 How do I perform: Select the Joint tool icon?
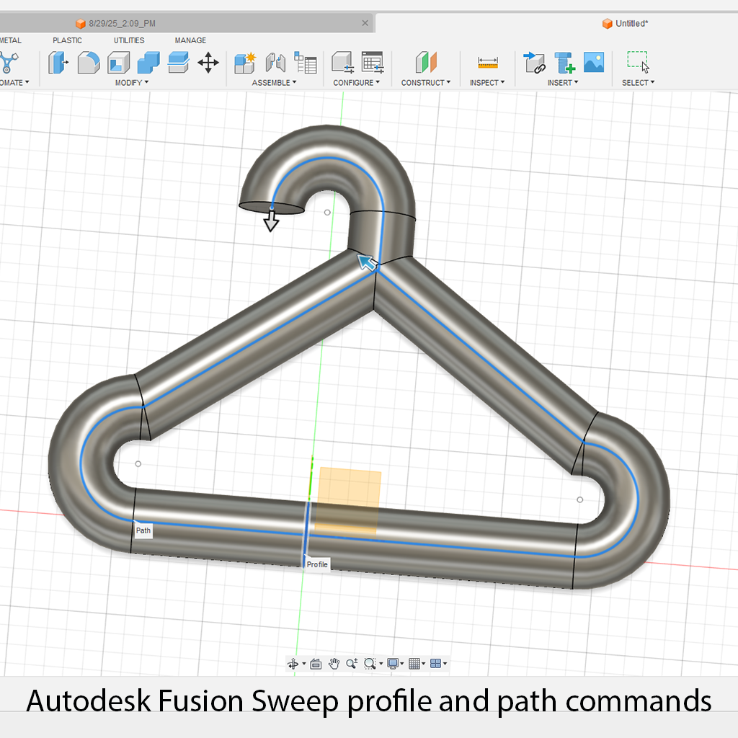coord(275,63)
